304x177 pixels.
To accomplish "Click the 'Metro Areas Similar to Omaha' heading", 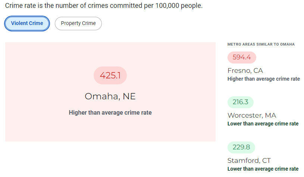I will 261,44.
